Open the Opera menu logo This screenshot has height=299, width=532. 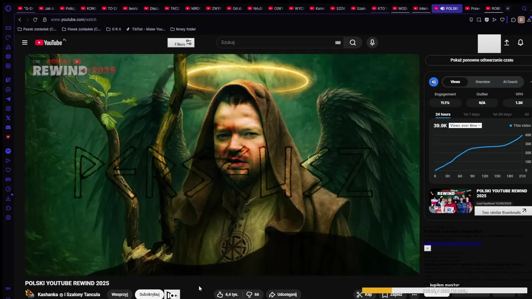(8, 8)
